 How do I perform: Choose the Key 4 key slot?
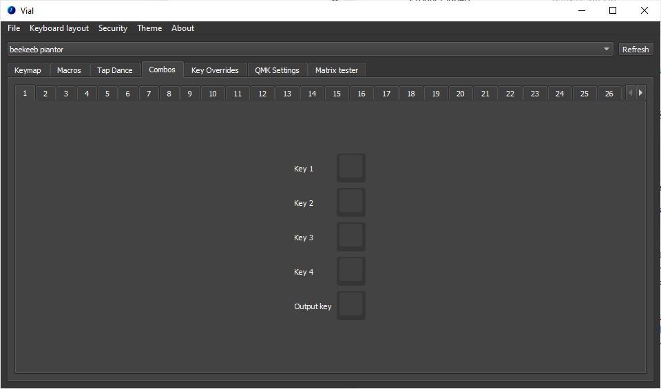click(x=350, y=271)
